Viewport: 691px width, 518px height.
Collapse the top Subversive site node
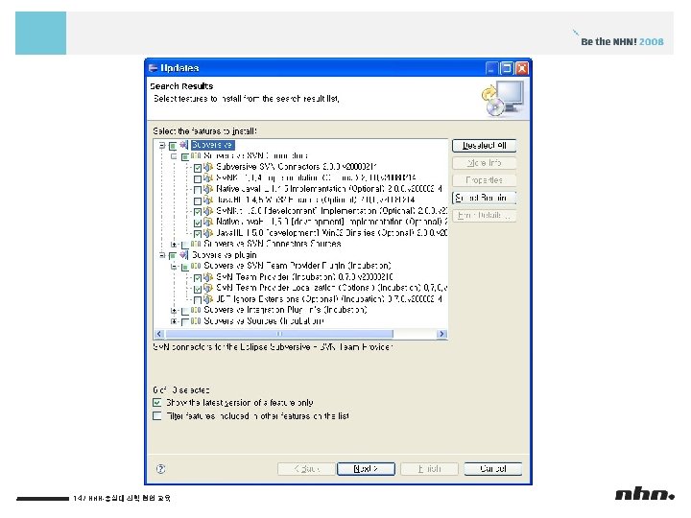click(162, 145)
